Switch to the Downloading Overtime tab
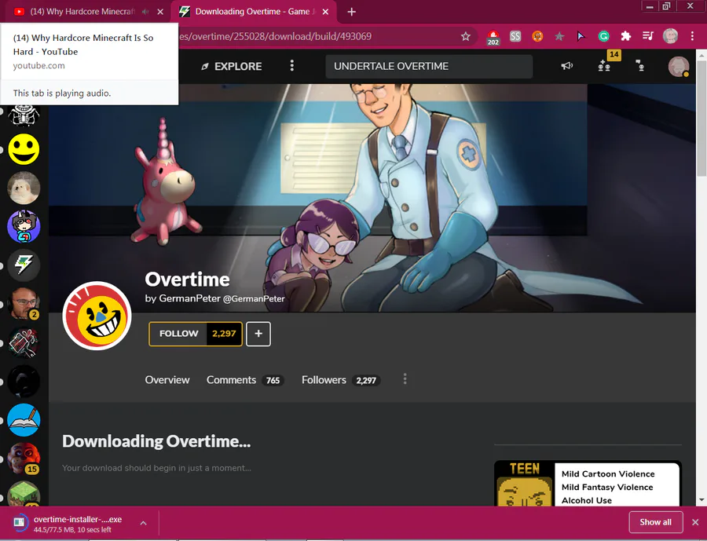 (x=255, y=12)
